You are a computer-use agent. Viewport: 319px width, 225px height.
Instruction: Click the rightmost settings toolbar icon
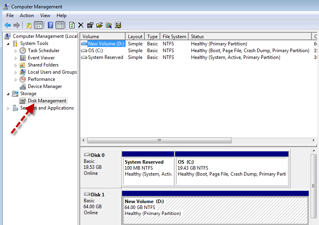[x=118, y=25]
